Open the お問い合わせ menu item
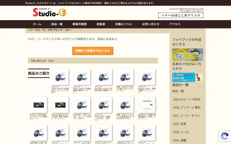Viewport: 231px width, 144px height. tap(151, 24)
